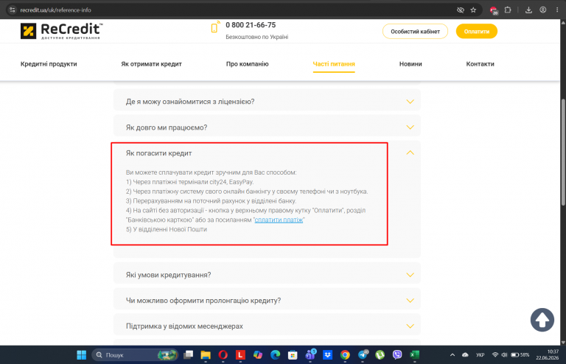Open uTorrent from taskbar
The image size is (566, 364).
380,355
